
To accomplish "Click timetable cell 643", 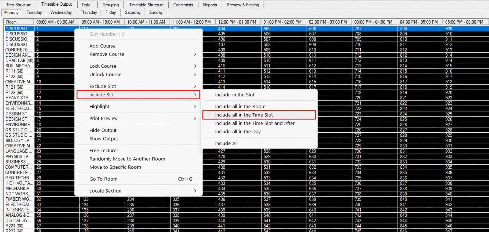I will [329, 226].
